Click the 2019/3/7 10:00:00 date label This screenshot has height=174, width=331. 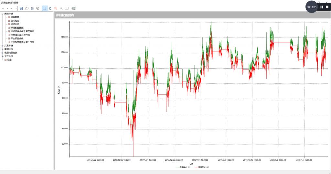[226, 160]
